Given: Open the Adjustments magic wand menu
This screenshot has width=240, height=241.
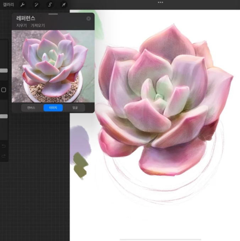Looking at the screenshot, I should tap(36, 5).
